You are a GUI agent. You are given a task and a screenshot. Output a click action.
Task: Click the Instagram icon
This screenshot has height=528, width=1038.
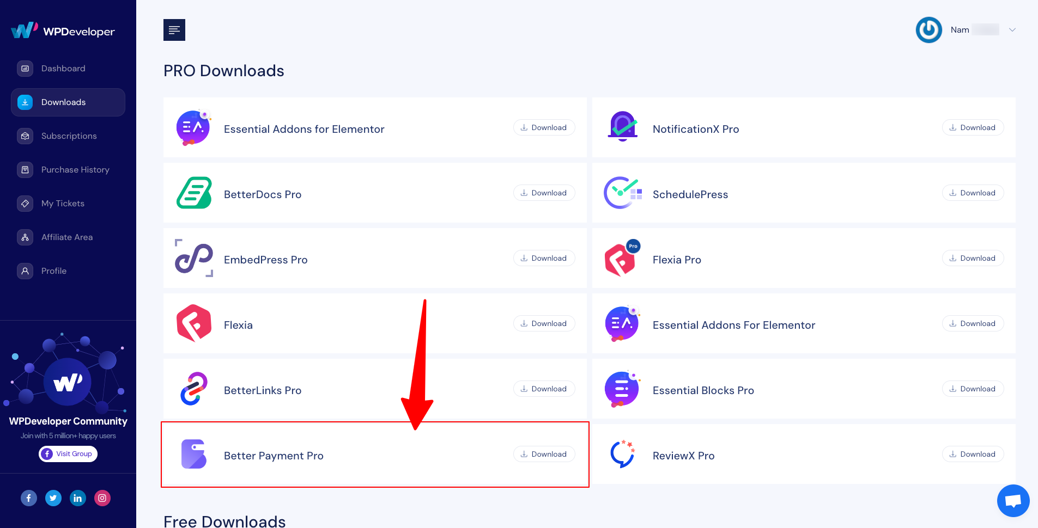(x=102, y=498)
